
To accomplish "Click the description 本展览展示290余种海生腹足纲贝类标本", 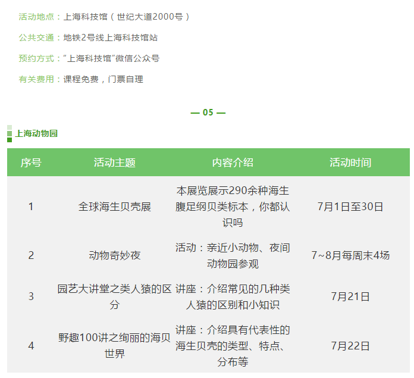I will (x=233, y=207).
